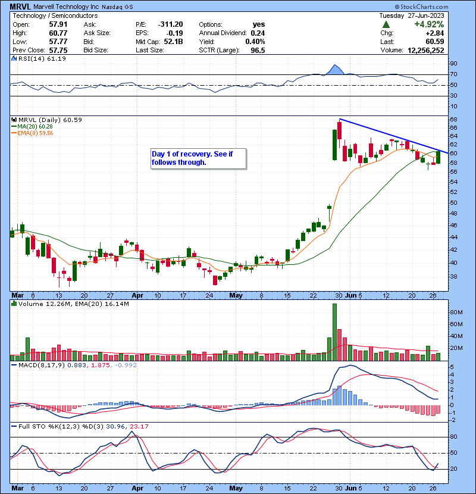Click the Jun label under the stochastic panel

click(350, 488)
